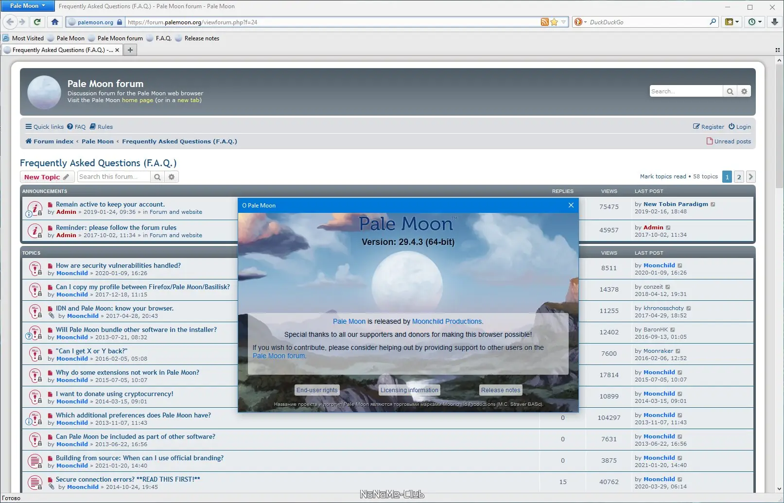The height and width of the screenshot is (503, 784).
Task: Open the Bookmarks toolbar button
Action: pos(729,22)
